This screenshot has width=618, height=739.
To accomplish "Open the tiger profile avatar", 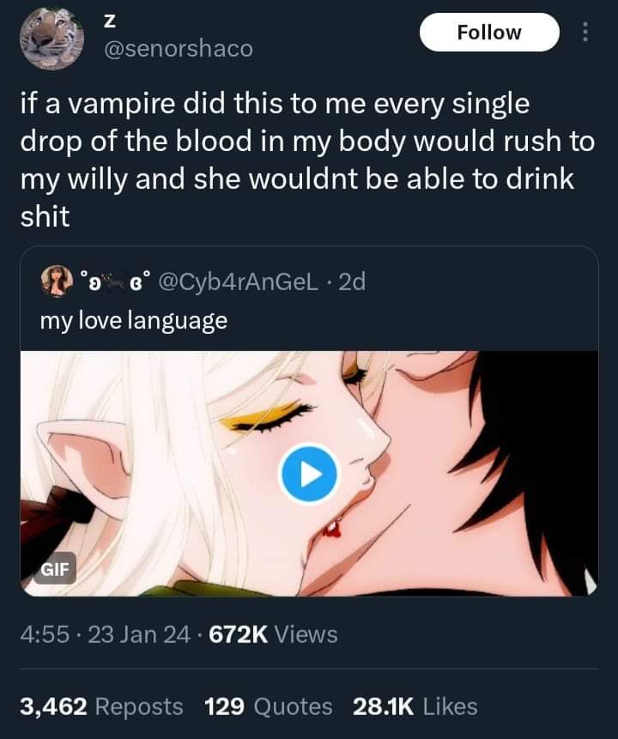I will pos(51,37).
